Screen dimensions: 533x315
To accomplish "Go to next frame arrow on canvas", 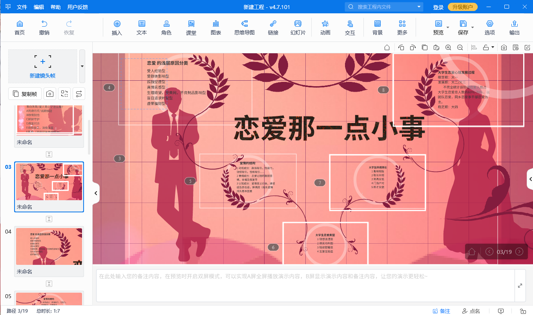I will point(519,252).
